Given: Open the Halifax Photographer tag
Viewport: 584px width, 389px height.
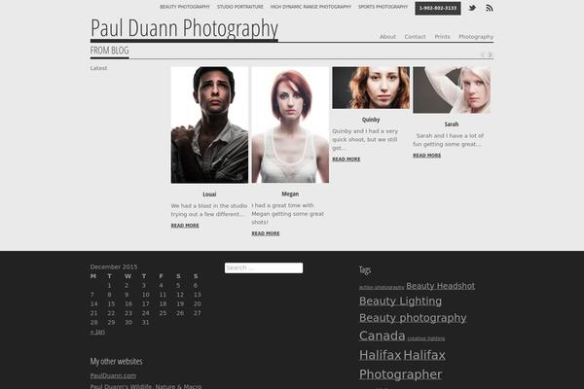Looking at the screenshot, I should tap(402, 365).
